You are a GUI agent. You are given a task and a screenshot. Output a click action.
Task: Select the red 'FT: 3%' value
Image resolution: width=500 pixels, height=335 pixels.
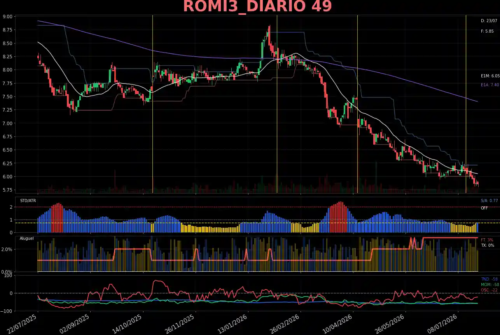pos(487,240)
